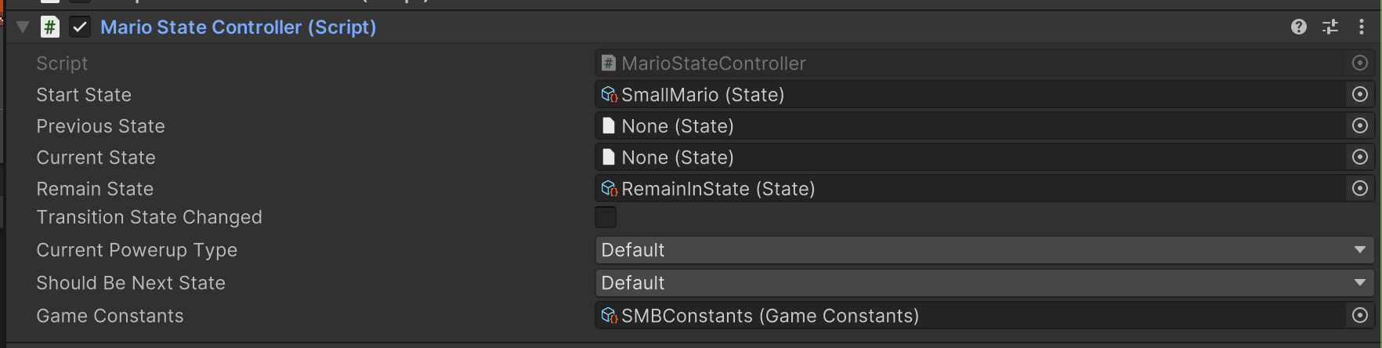Open the component preset selector icon
This screenshot has width=1382, height=348.
coord(1330,27)
